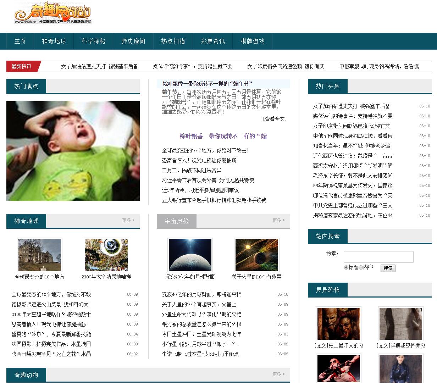Select the 站内搜索 section header
The height and width of the screenshot is (383, 437).
click(328, 236)
